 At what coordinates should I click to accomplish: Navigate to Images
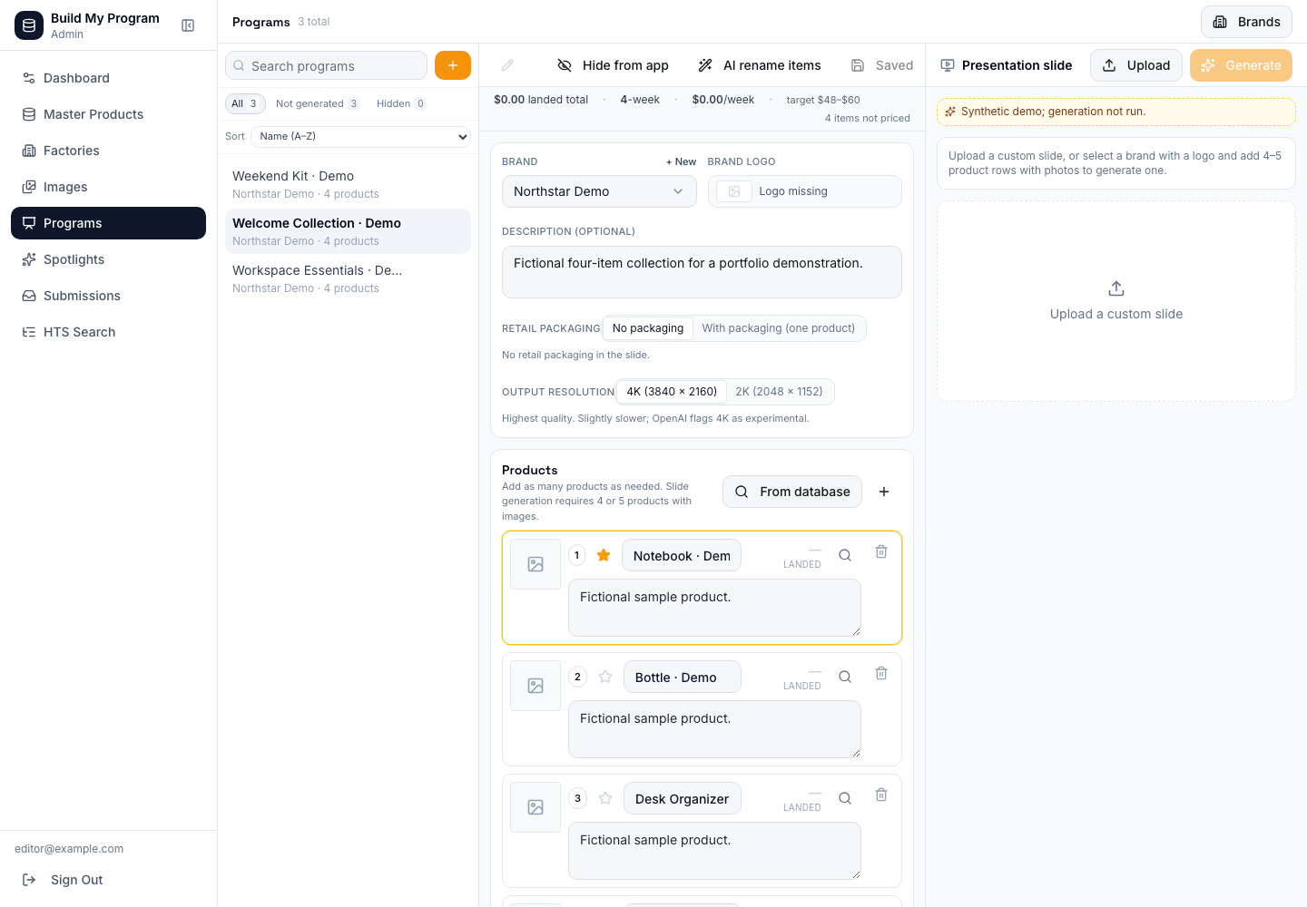click(x=108, y=187)
